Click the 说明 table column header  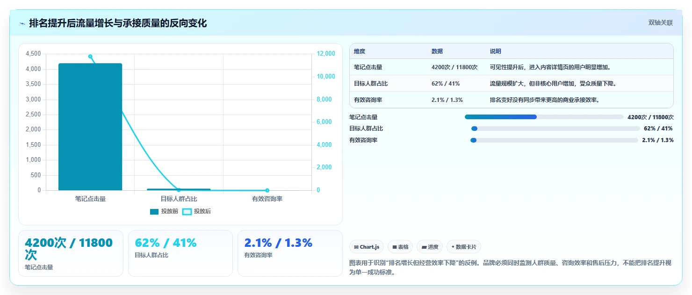coord(496,51)
